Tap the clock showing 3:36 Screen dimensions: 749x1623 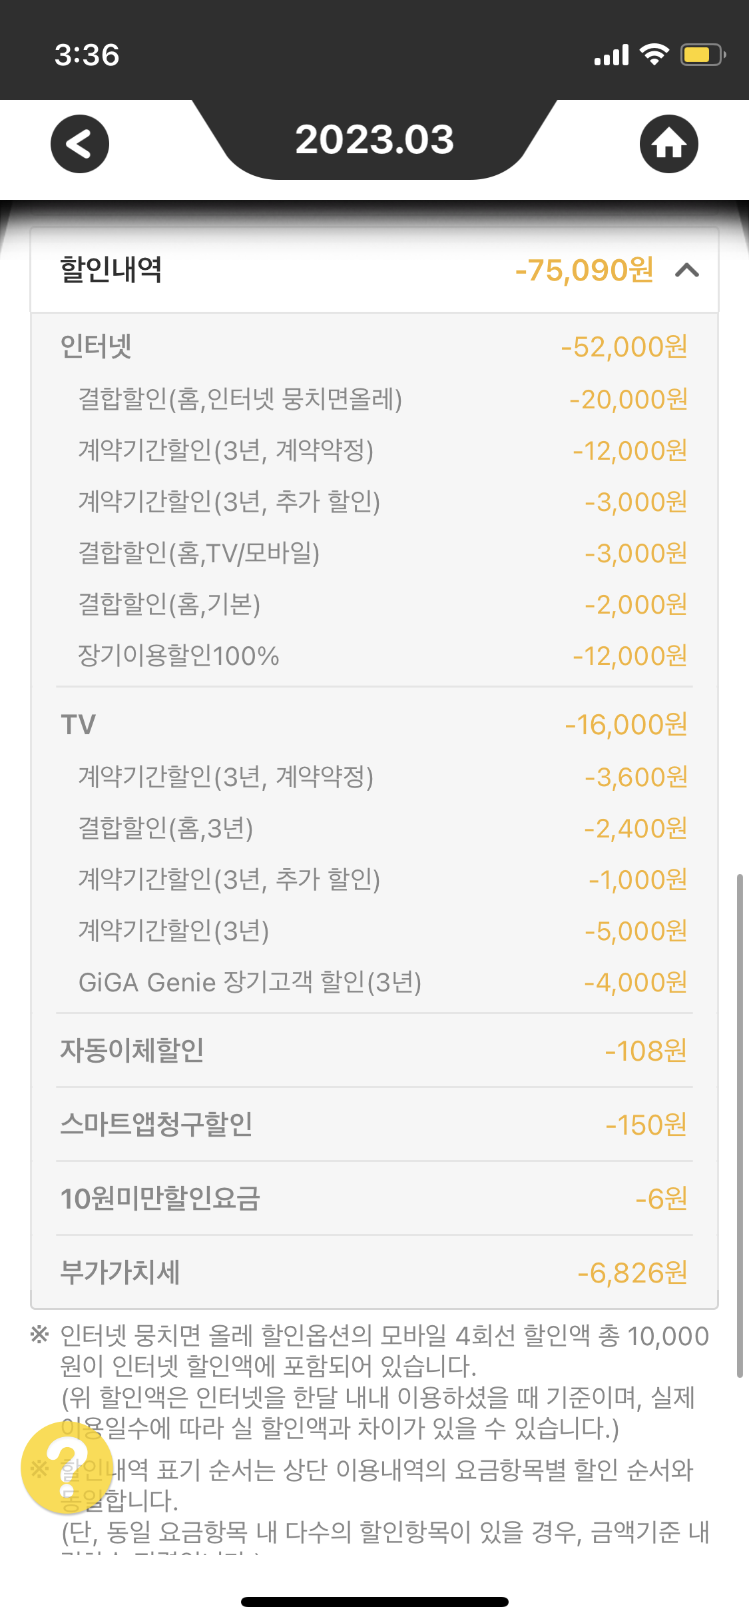(x=87, y=55)
